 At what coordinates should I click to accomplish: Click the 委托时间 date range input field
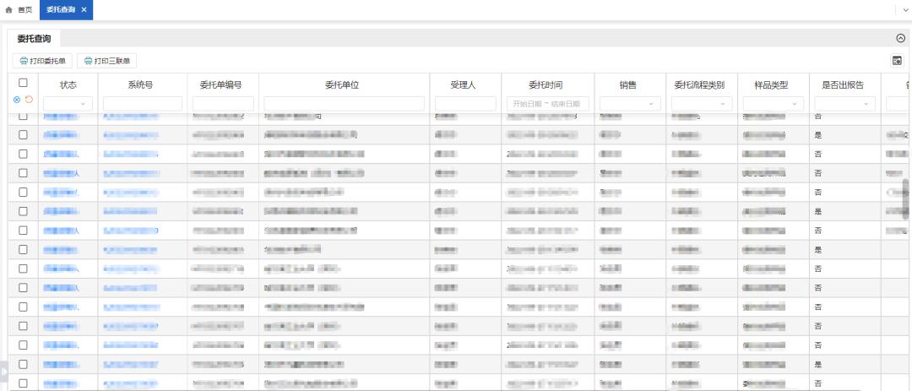point(546,103)
